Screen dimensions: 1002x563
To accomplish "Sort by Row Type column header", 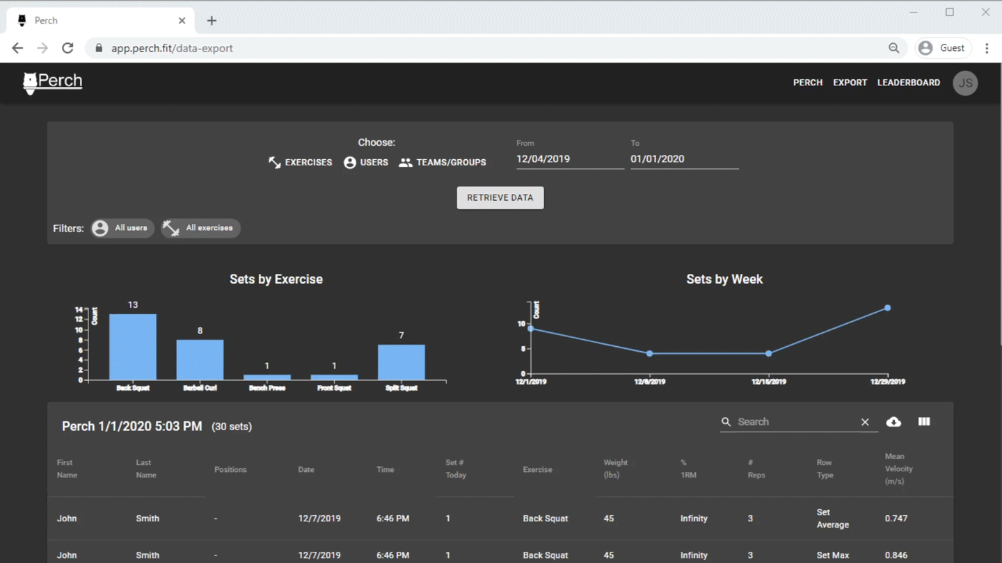I will (825, 469).
